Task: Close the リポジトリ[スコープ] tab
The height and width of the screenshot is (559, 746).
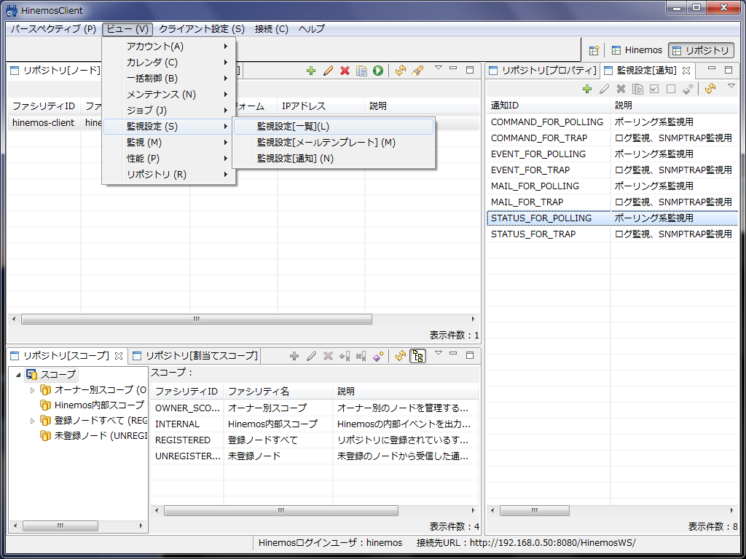Action: pos(119,355)
